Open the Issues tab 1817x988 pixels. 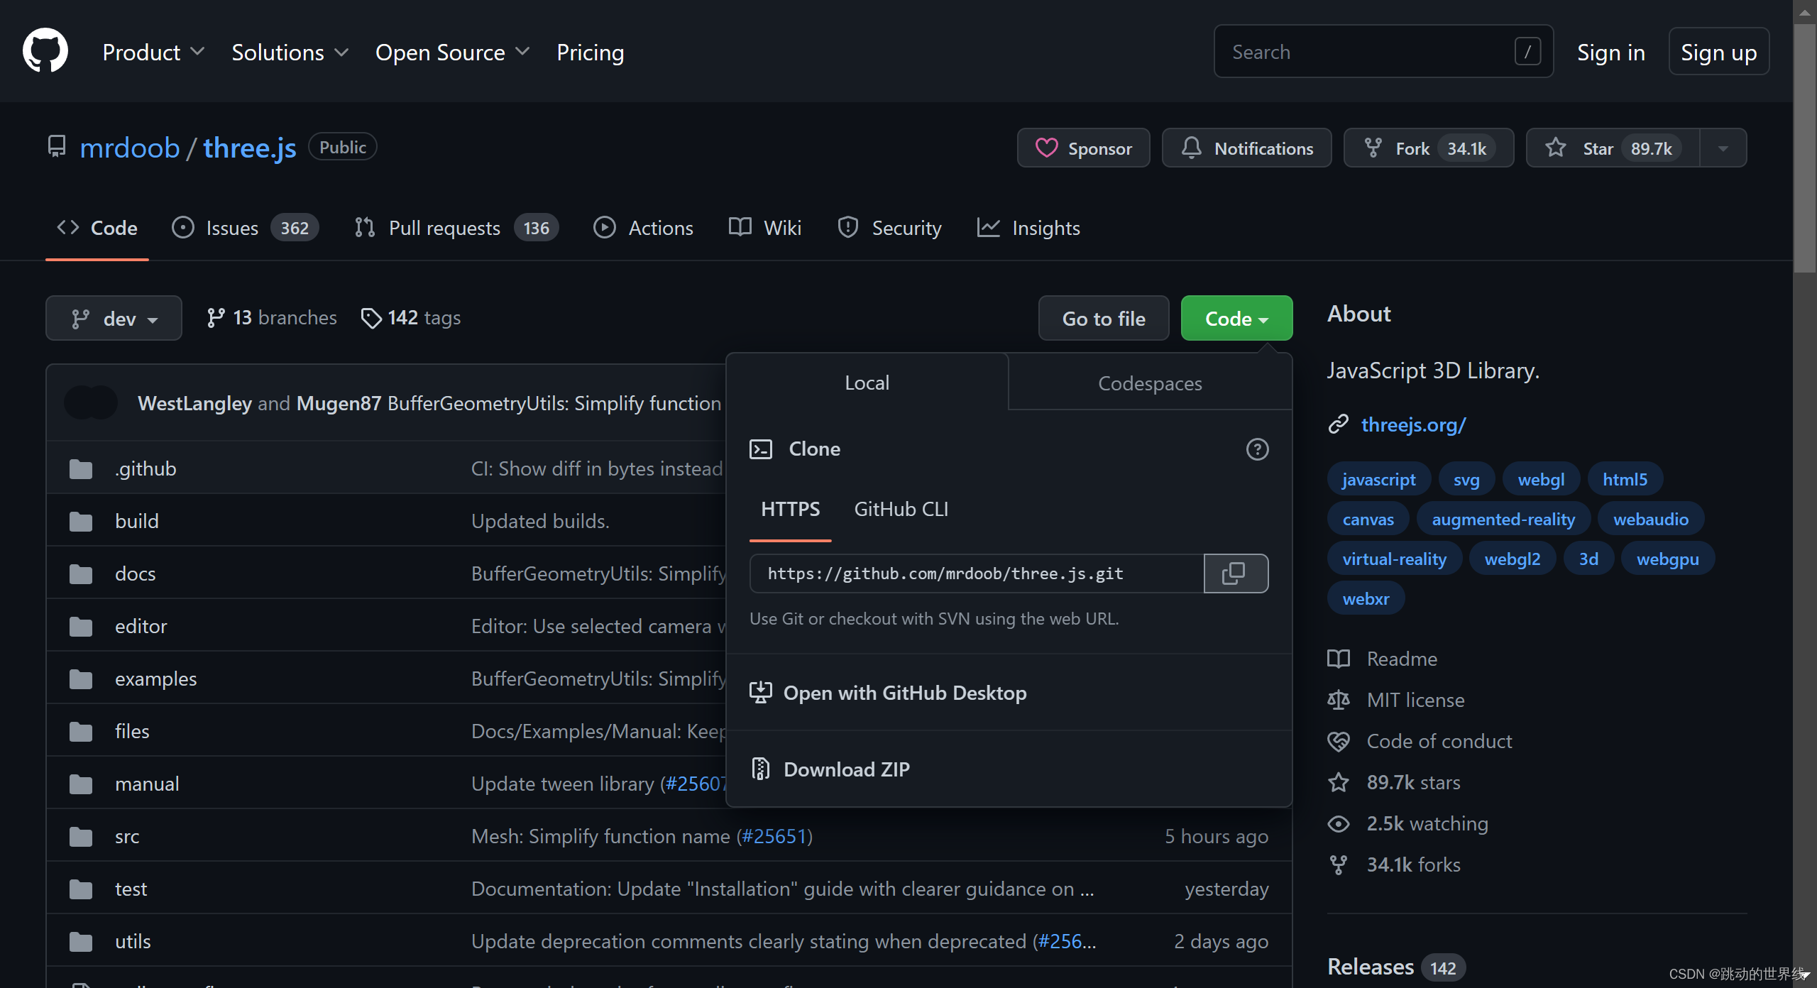244,228
